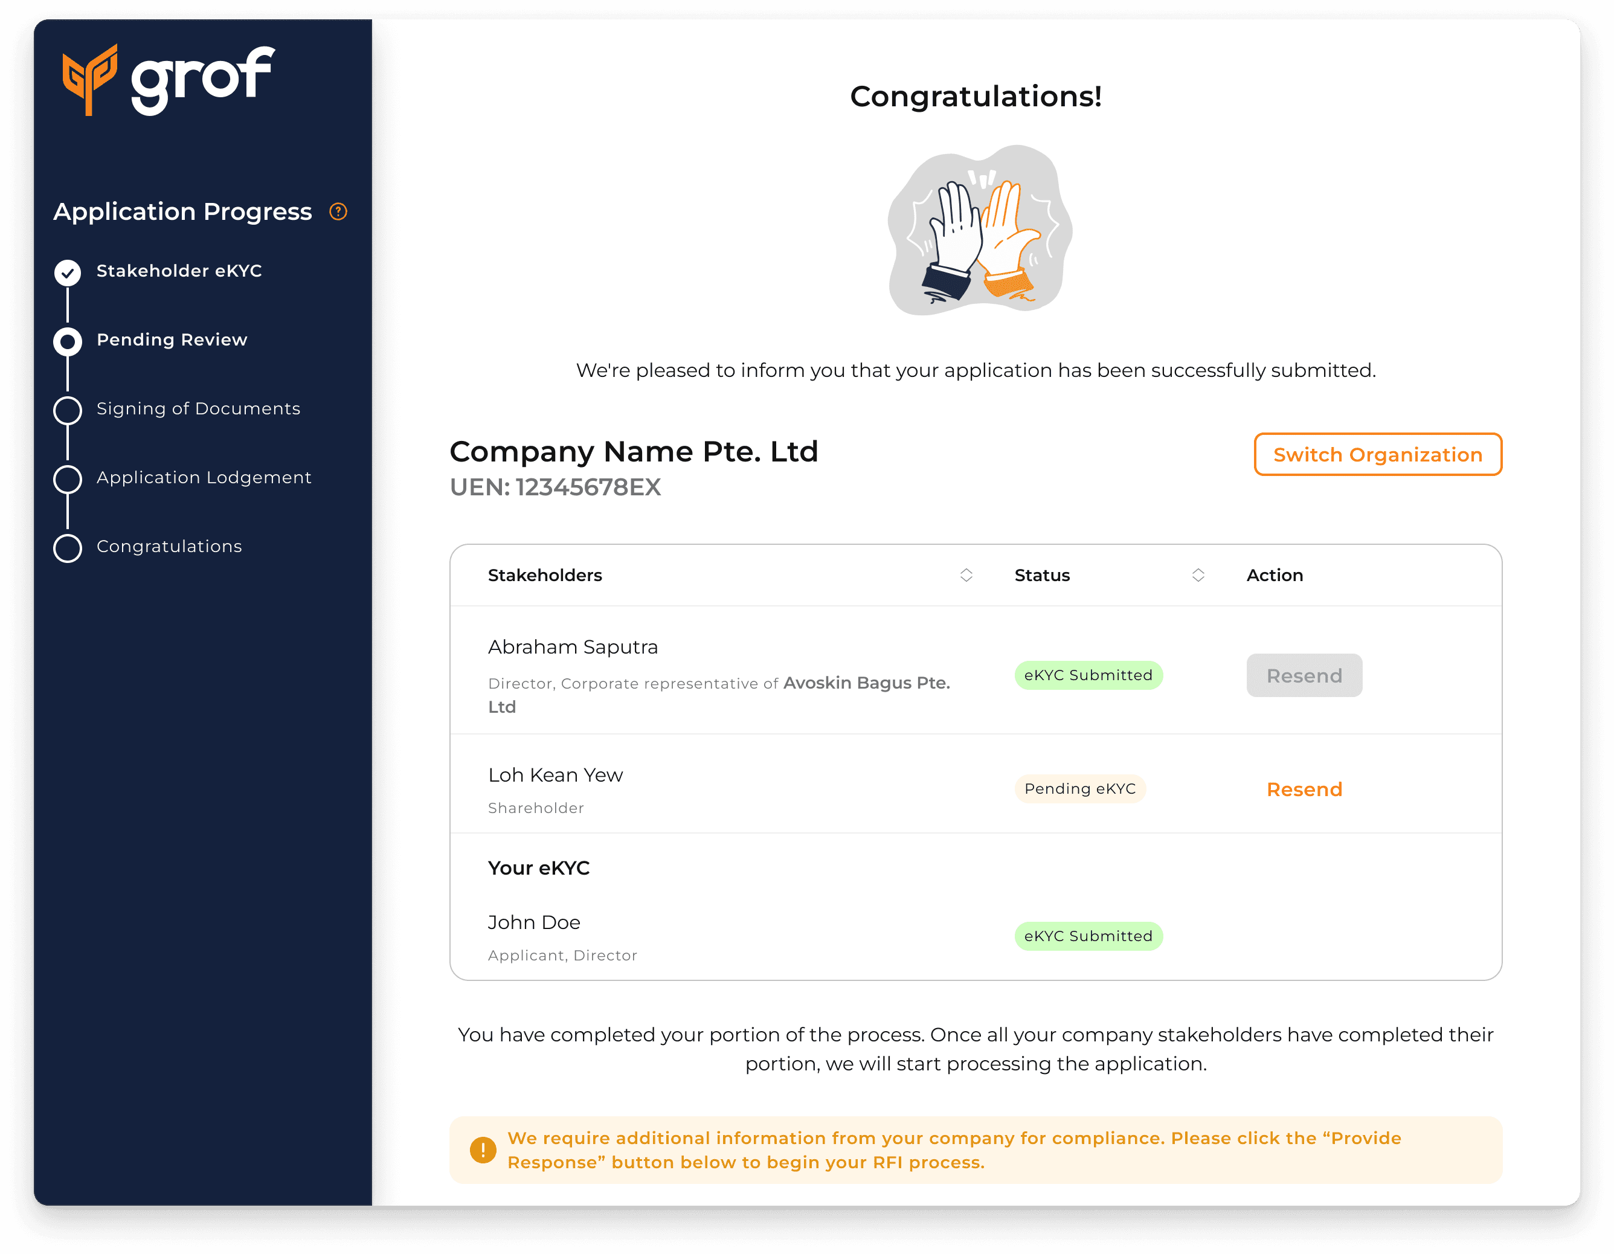Click John Doe's eKYC Submitted badge
The image size is (1614, 1254).
pyautogui.click(x=1087, y=936)
